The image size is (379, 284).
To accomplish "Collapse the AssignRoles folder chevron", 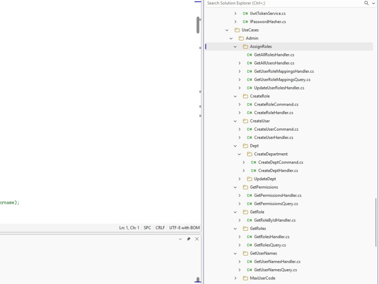I will coord(235,47).
